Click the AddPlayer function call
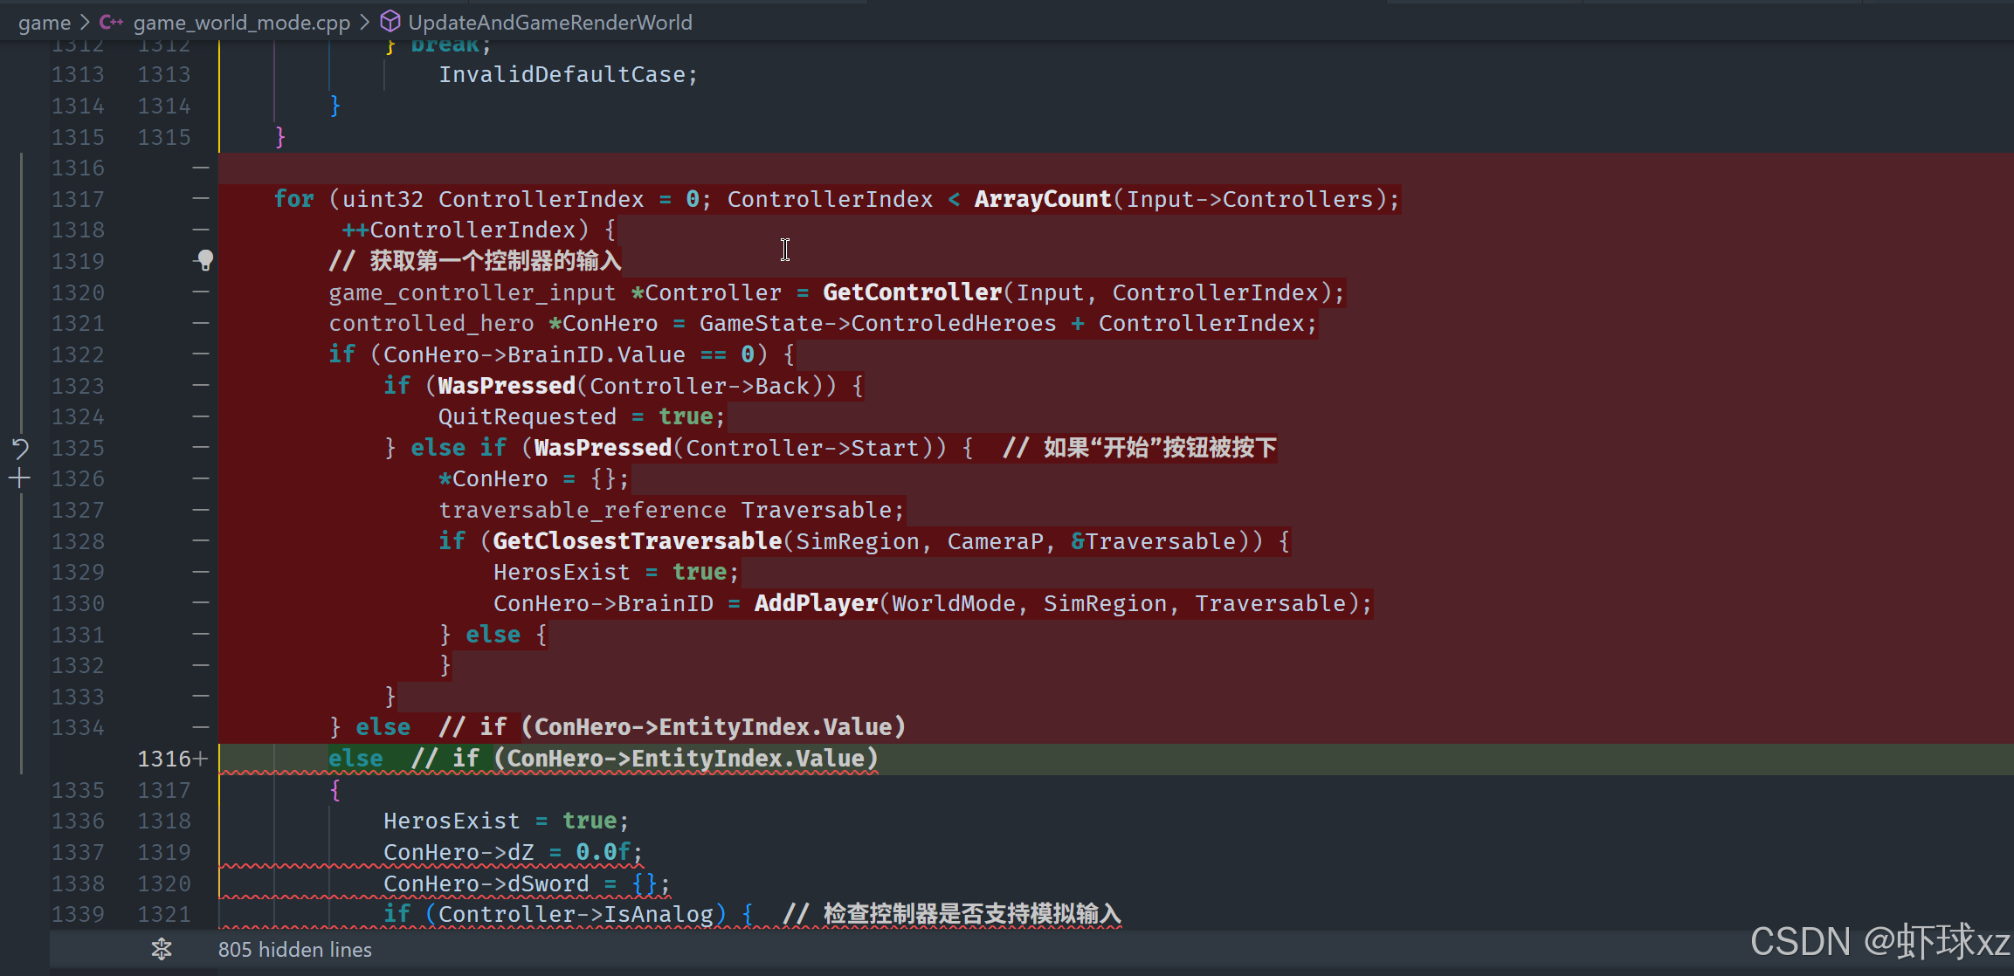This screenshot has width=2014, height=976. 815,603
